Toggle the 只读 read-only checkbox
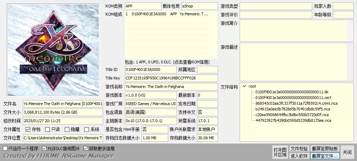This screenshot has height=161, width=357. [48, 130]
